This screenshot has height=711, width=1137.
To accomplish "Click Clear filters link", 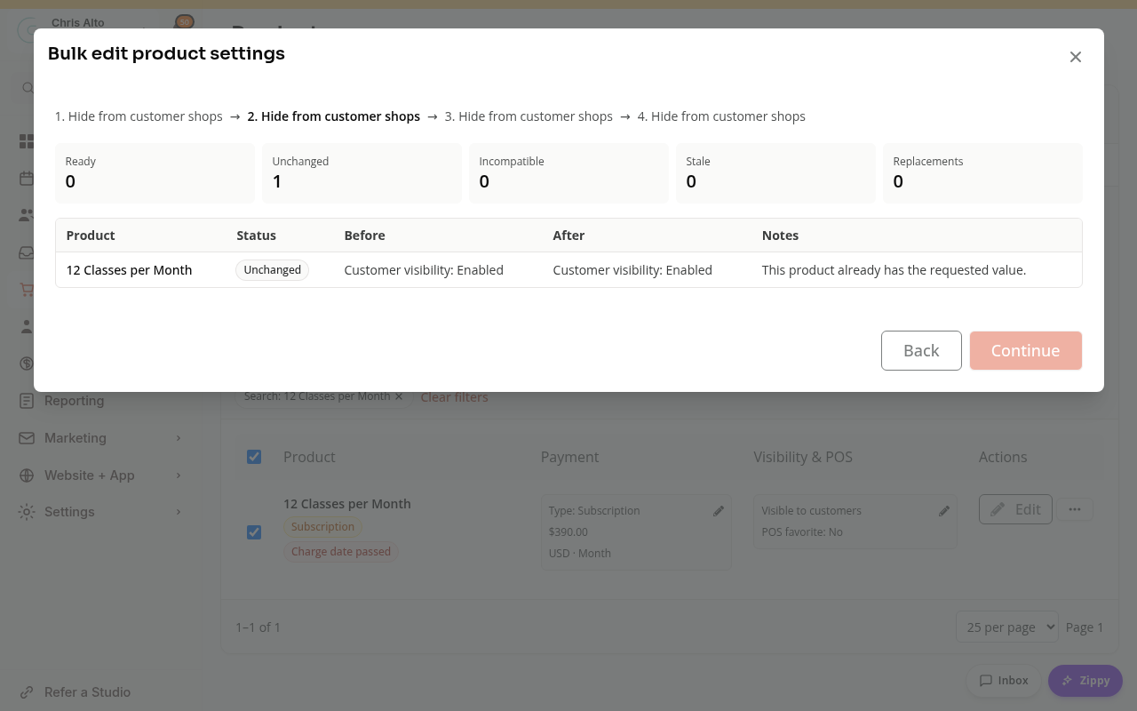I will (x=454, y=397).
